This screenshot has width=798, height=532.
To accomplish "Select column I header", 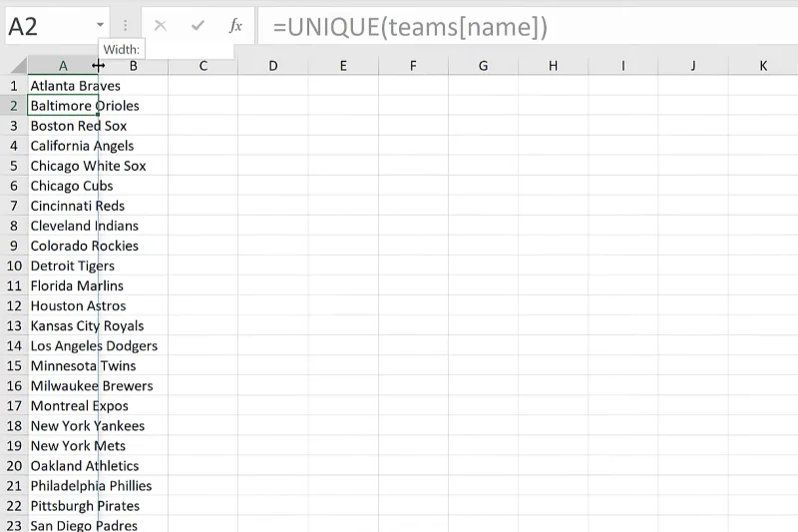I will tap(622, 66).
